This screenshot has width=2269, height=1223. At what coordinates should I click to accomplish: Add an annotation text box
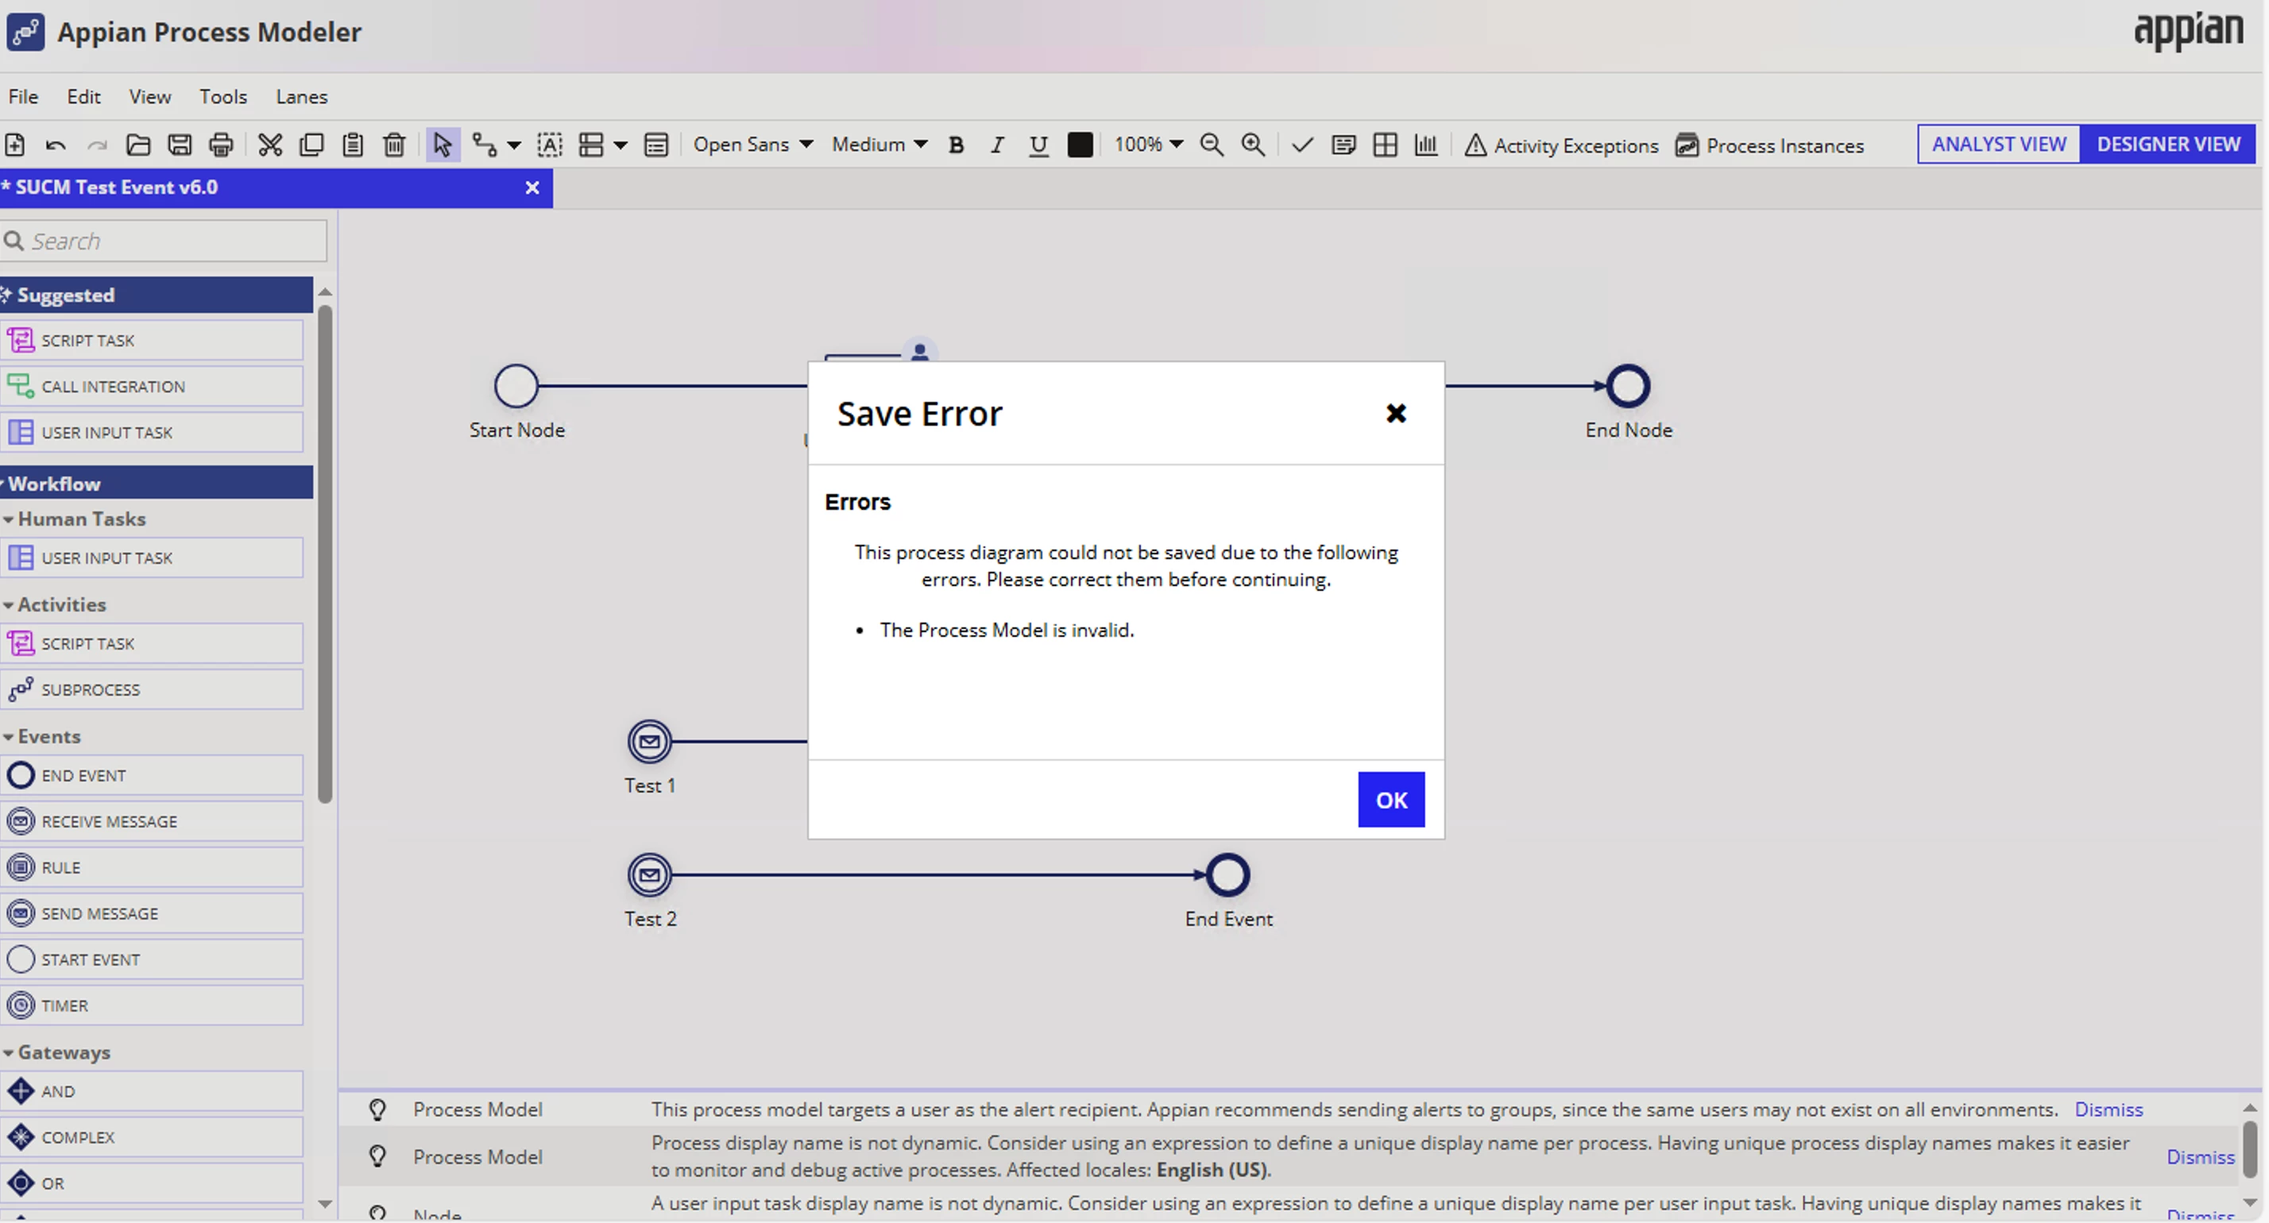pos(550,145)
